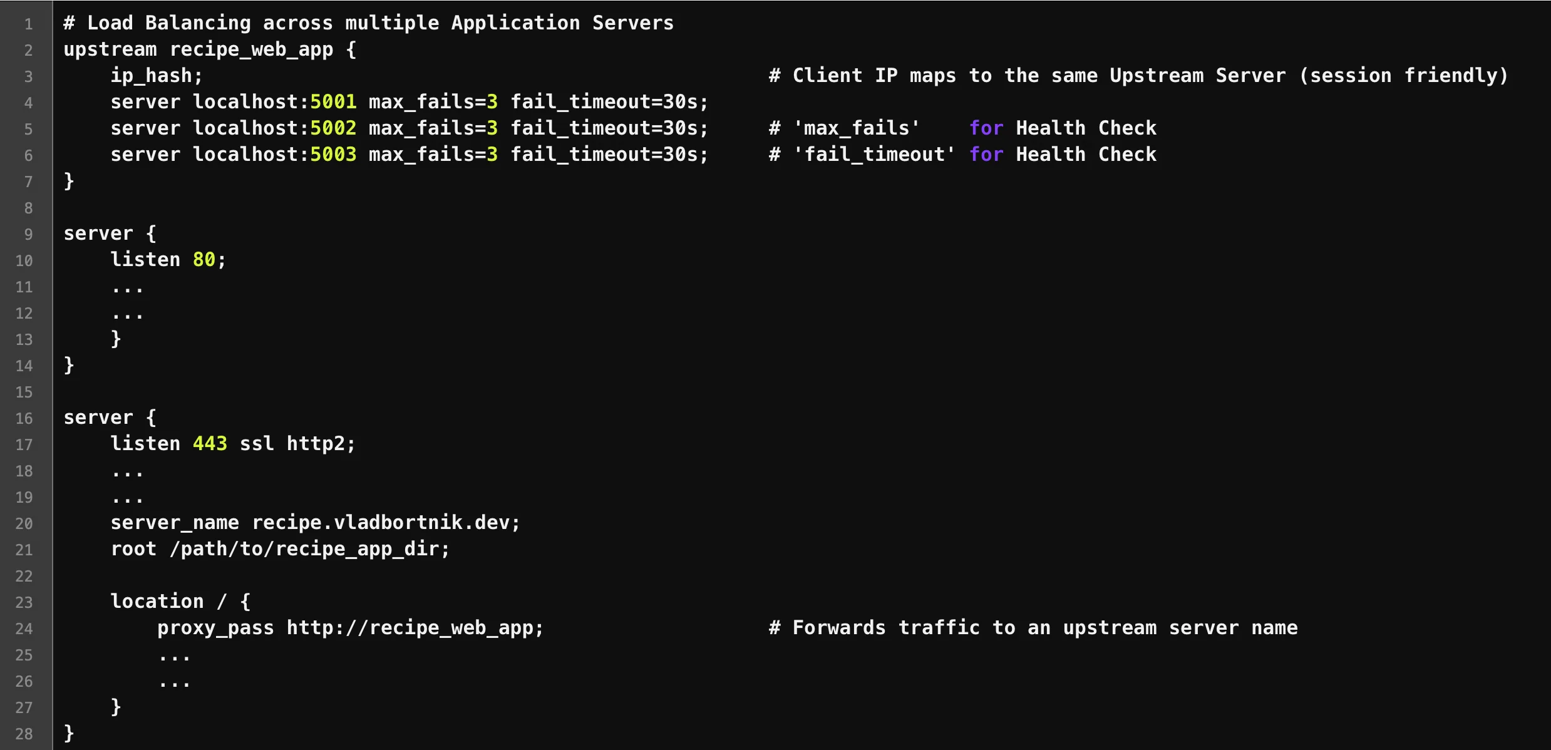Click the domain "recipe.vladbortnik.dev;"
Viewport: 1551px width, 750px height.
click(x=386, y=523)
